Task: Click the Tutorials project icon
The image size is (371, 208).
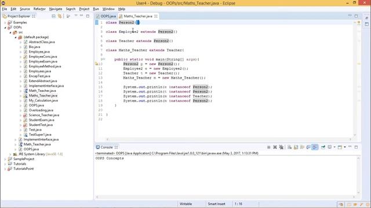Action: coord(10,164)
